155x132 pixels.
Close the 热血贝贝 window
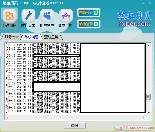tap(150, 3)
